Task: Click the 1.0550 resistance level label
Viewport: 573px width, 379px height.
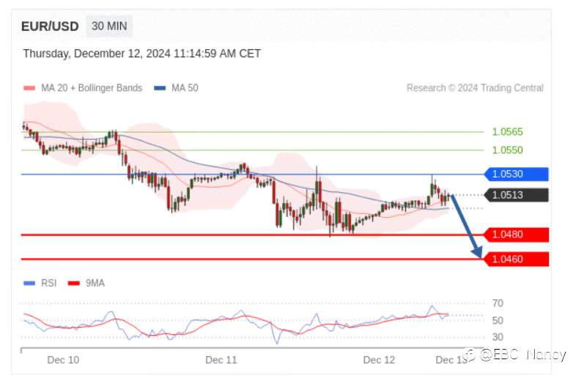Action: [x=507, y=150]
